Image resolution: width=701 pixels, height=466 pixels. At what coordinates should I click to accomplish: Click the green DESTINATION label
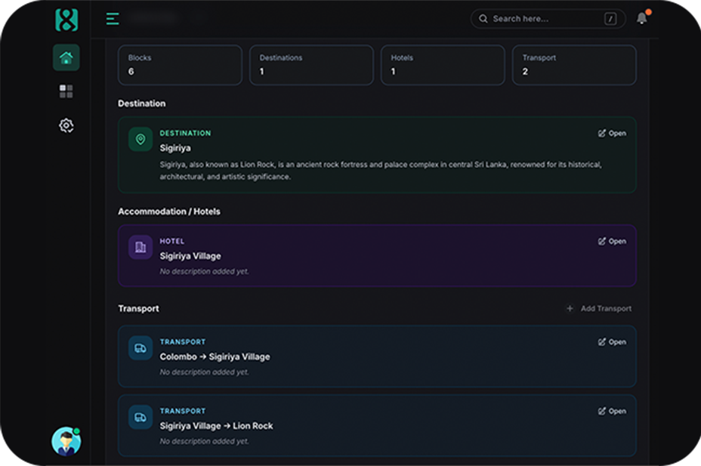186,133
